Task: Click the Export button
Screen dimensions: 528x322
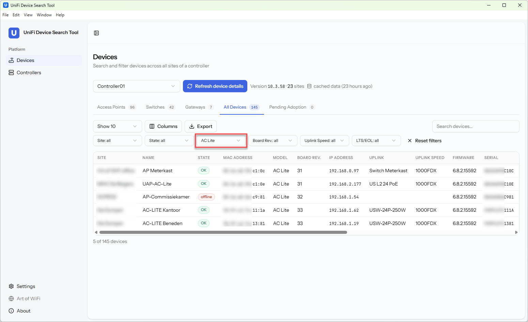Action: click(x=201, y=126)
